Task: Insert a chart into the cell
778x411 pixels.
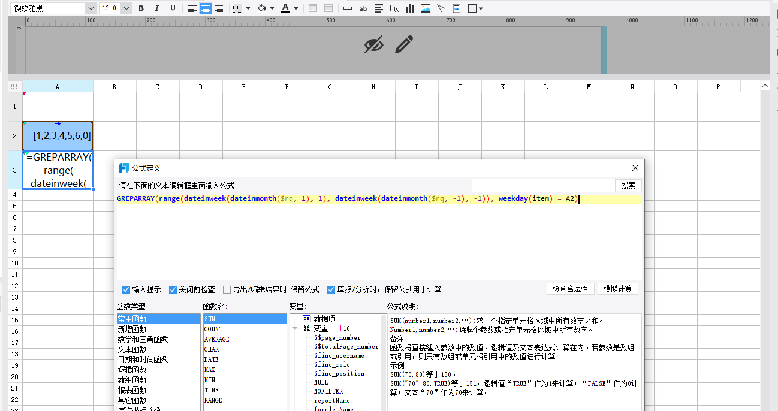Action: (410, 8)
